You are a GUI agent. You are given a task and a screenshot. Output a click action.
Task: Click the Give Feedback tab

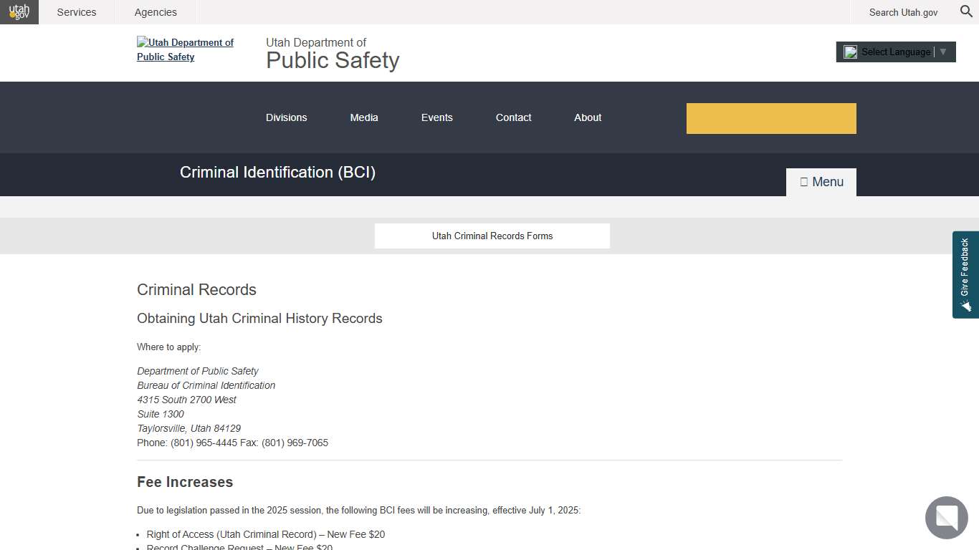click(965, 274)
